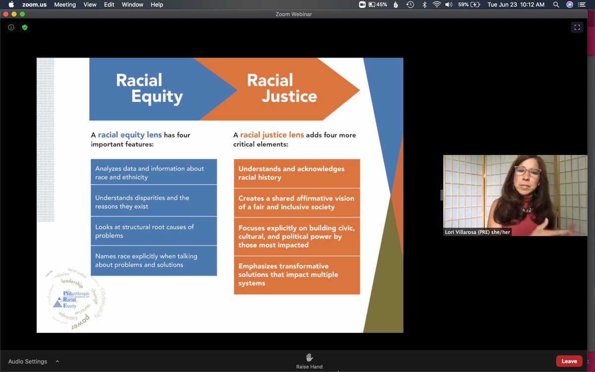The height and width of the screenshot is (372, 595).
Task: Click the date and time Tue Jun 23
Action: coord(516,4)
